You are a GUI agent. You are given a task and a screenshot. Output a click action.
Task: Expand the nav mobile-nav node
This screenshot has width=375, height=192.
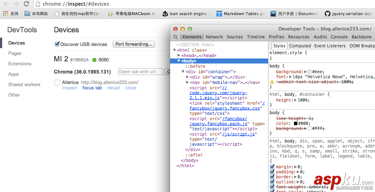tap(187, 83)
